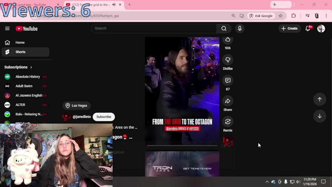The width and height of the screenshot is (332, 187).
Task: Open Chrome three-dot menu
Action: tap(326, 16)
